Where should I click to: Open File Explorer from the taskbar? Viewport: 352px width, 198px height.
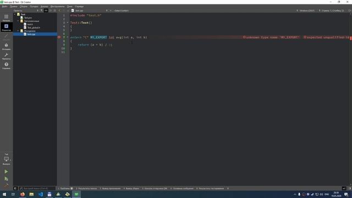tap(31, 194)
